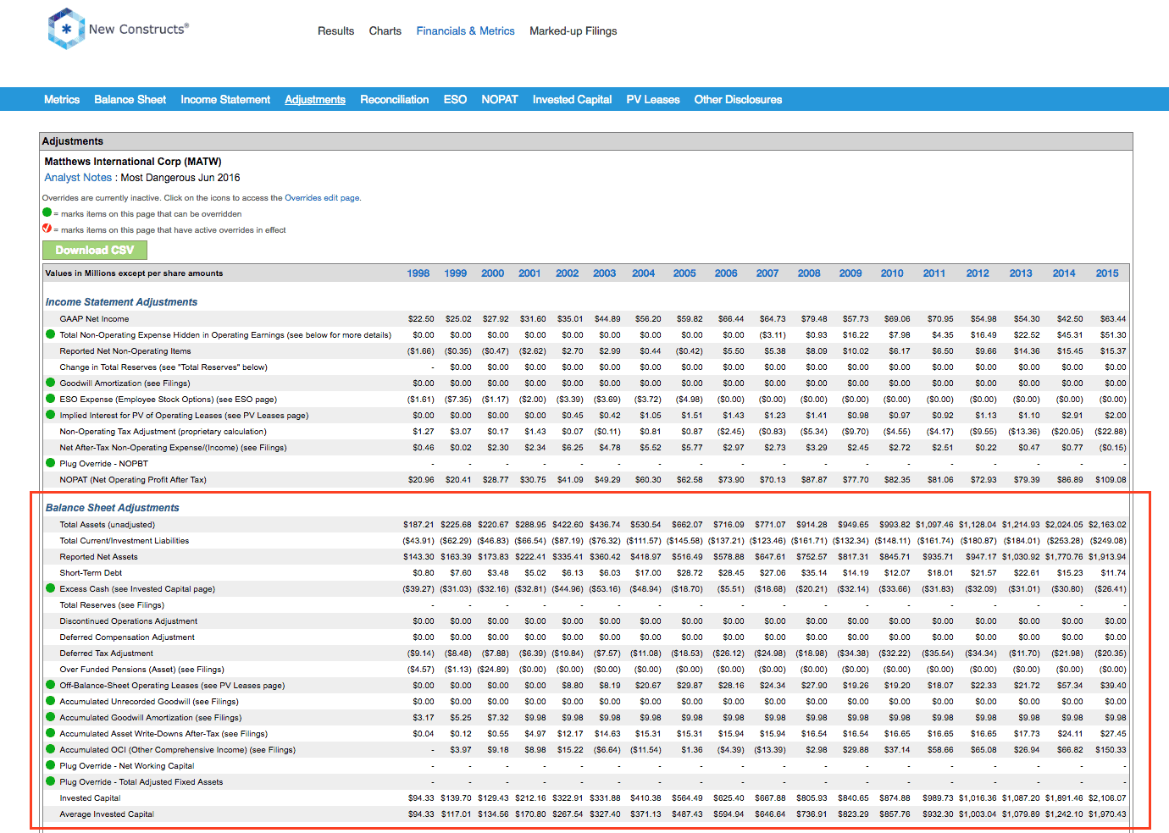Click green override dot beside Accumulated Asset Write-Downs
Viewport: 1169px width, 833px height.
[50, 733]
